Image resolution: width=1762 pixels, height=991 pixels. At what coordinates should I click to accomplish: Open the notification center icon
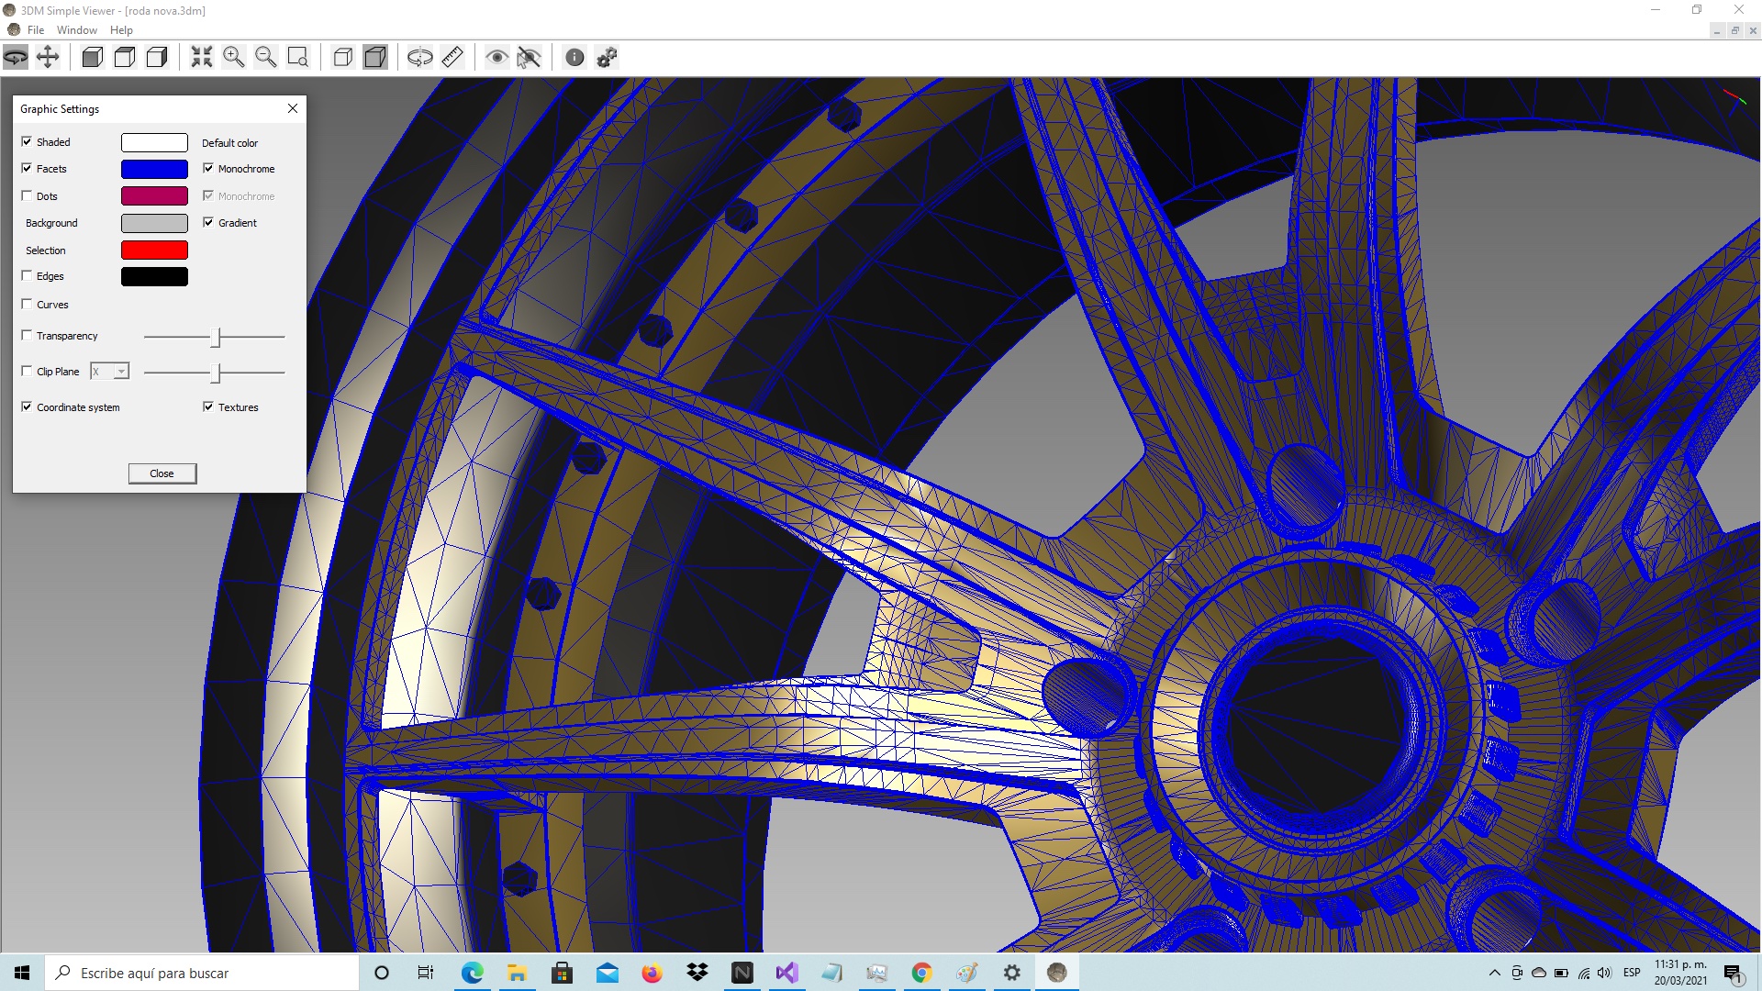(x=1733, y=973)
